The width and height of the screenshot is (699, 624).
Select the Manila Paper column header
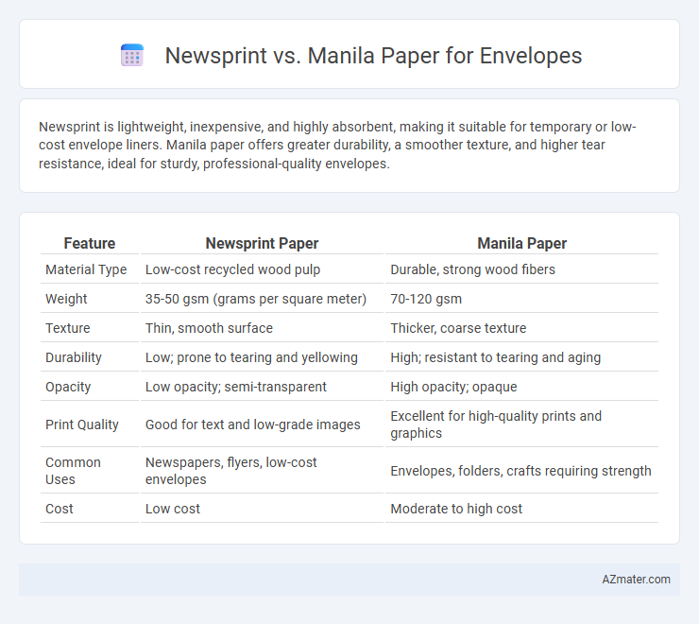[521, 243]
